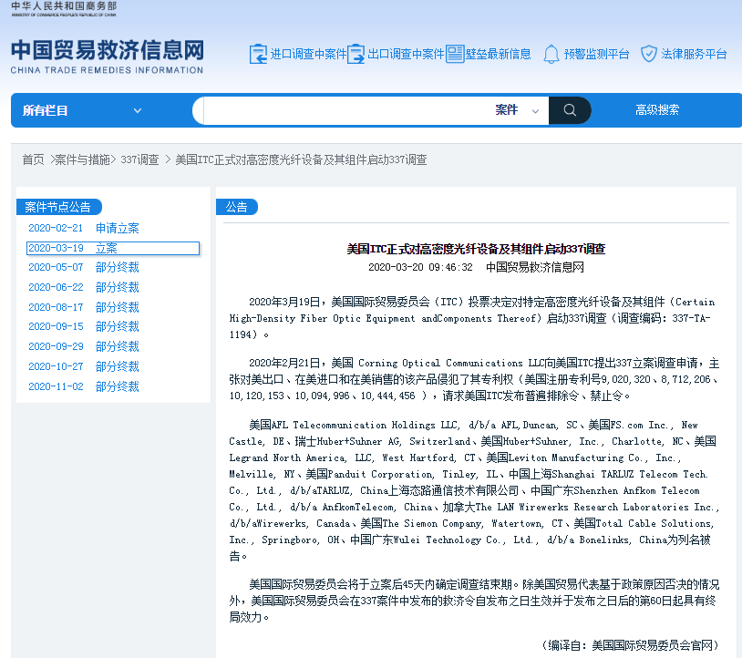The height and width of the screenshot is (658, 742).
Task: Open 2020-08-17 部分终裁 notice
Action: pos(84,307)
